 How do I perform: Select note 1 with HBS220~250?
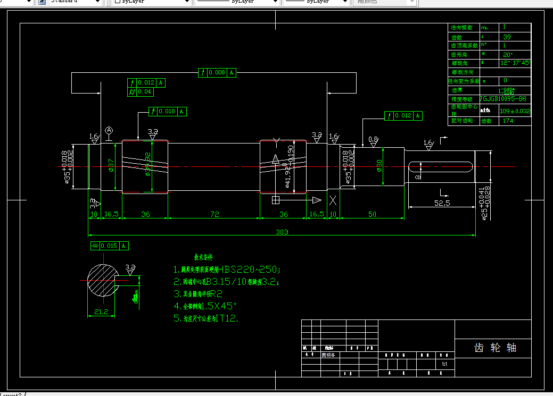point(227,269)
